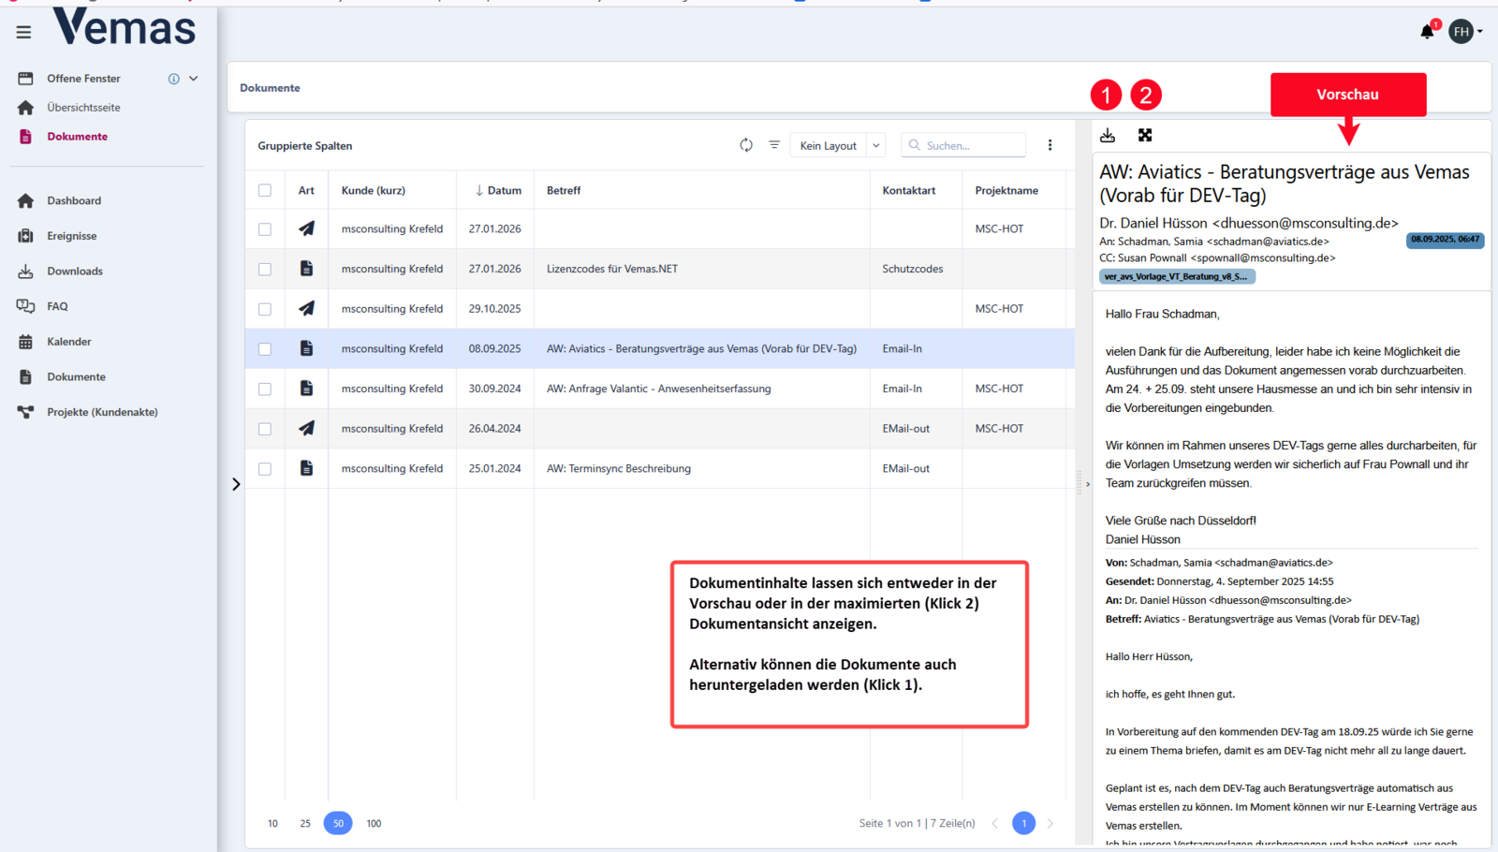Tick the checkbox for the Terminsync row

tap(265, 469)
